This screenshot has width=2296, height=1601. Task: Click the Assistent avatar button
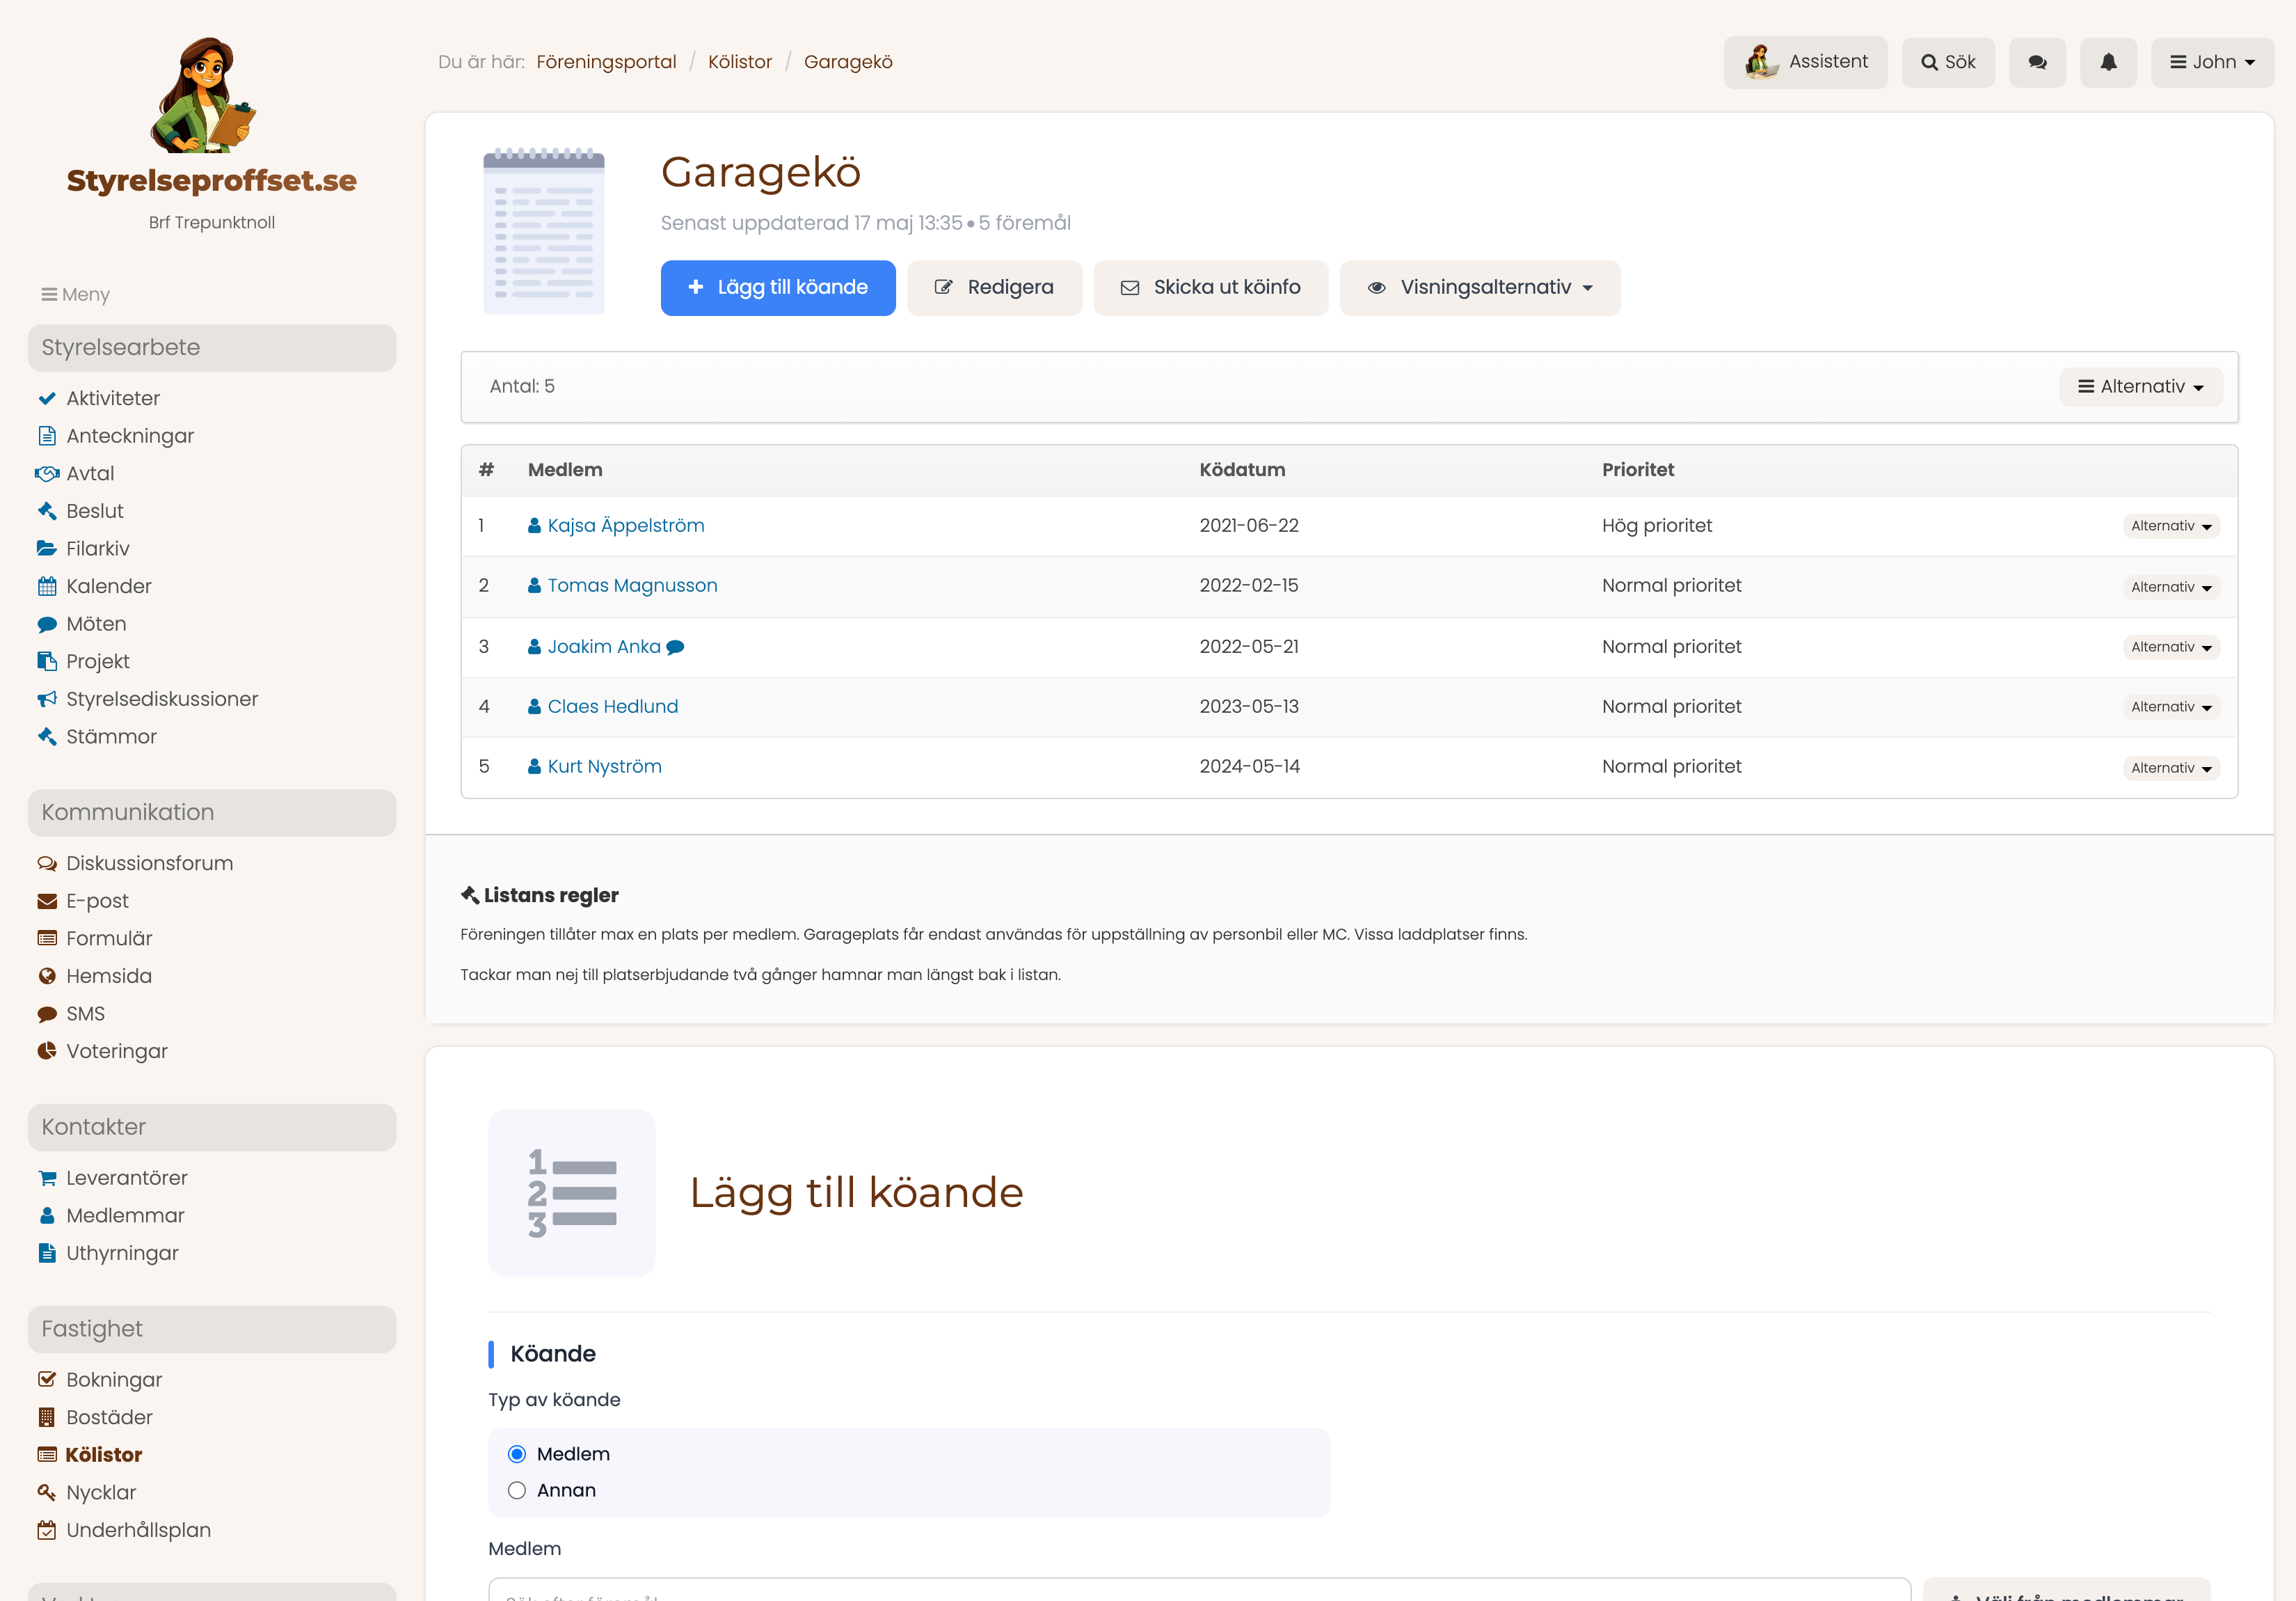coord(1805,62)
